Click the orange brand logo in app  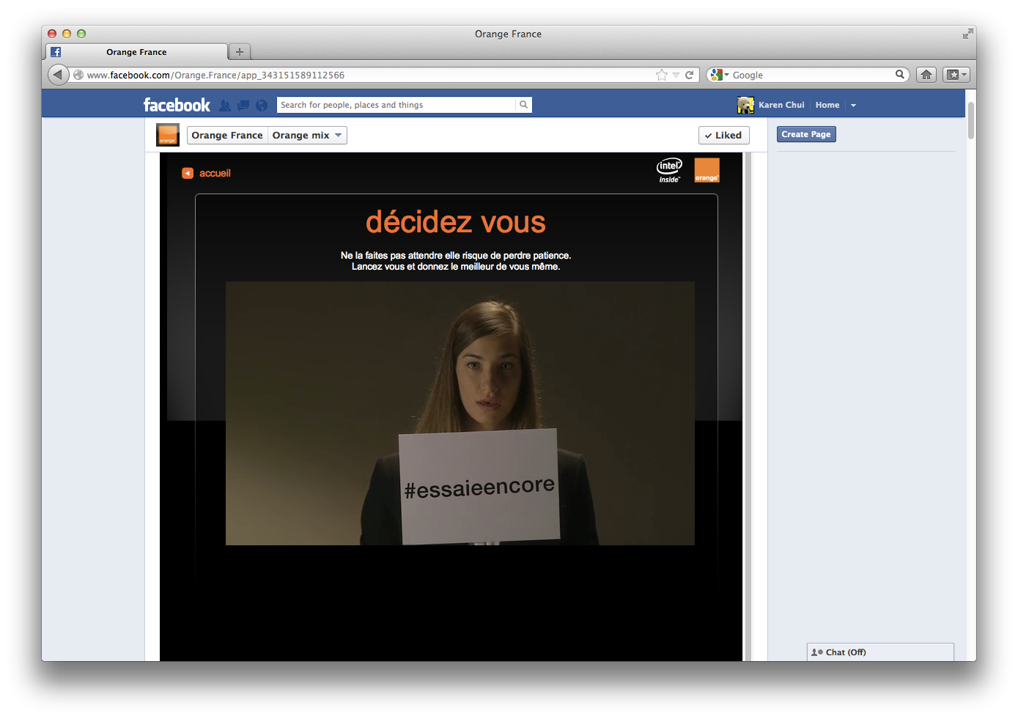pyautogui.click(x=707, y=170)
